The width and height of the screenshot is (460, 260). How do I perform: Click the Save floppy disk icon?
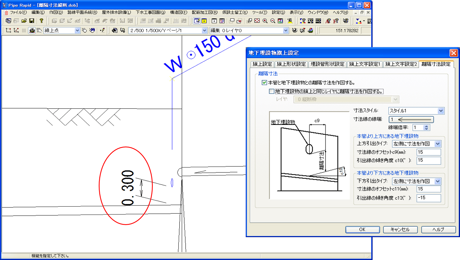tap(32, 21)
